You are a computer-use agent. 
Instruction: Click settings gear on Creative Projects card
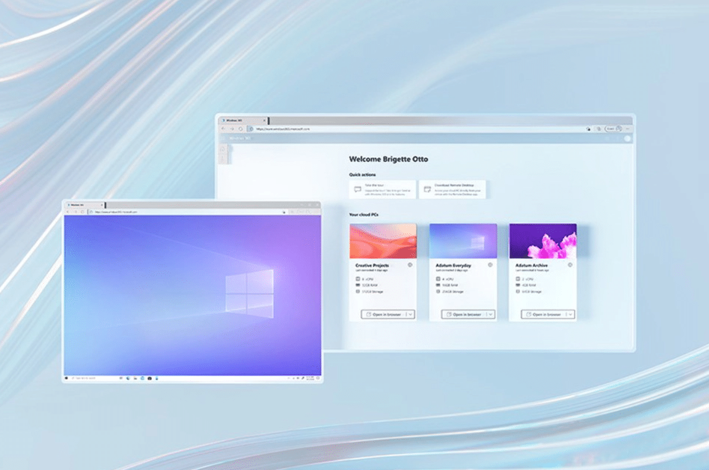tap(410, 265)
